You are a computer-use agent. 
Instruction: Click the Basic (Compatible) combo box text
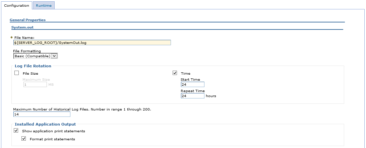[33, 56]
